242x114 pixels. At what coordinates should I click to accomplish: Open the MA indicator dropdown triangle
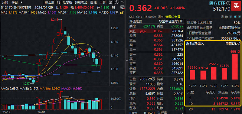(x=117, y=12)
